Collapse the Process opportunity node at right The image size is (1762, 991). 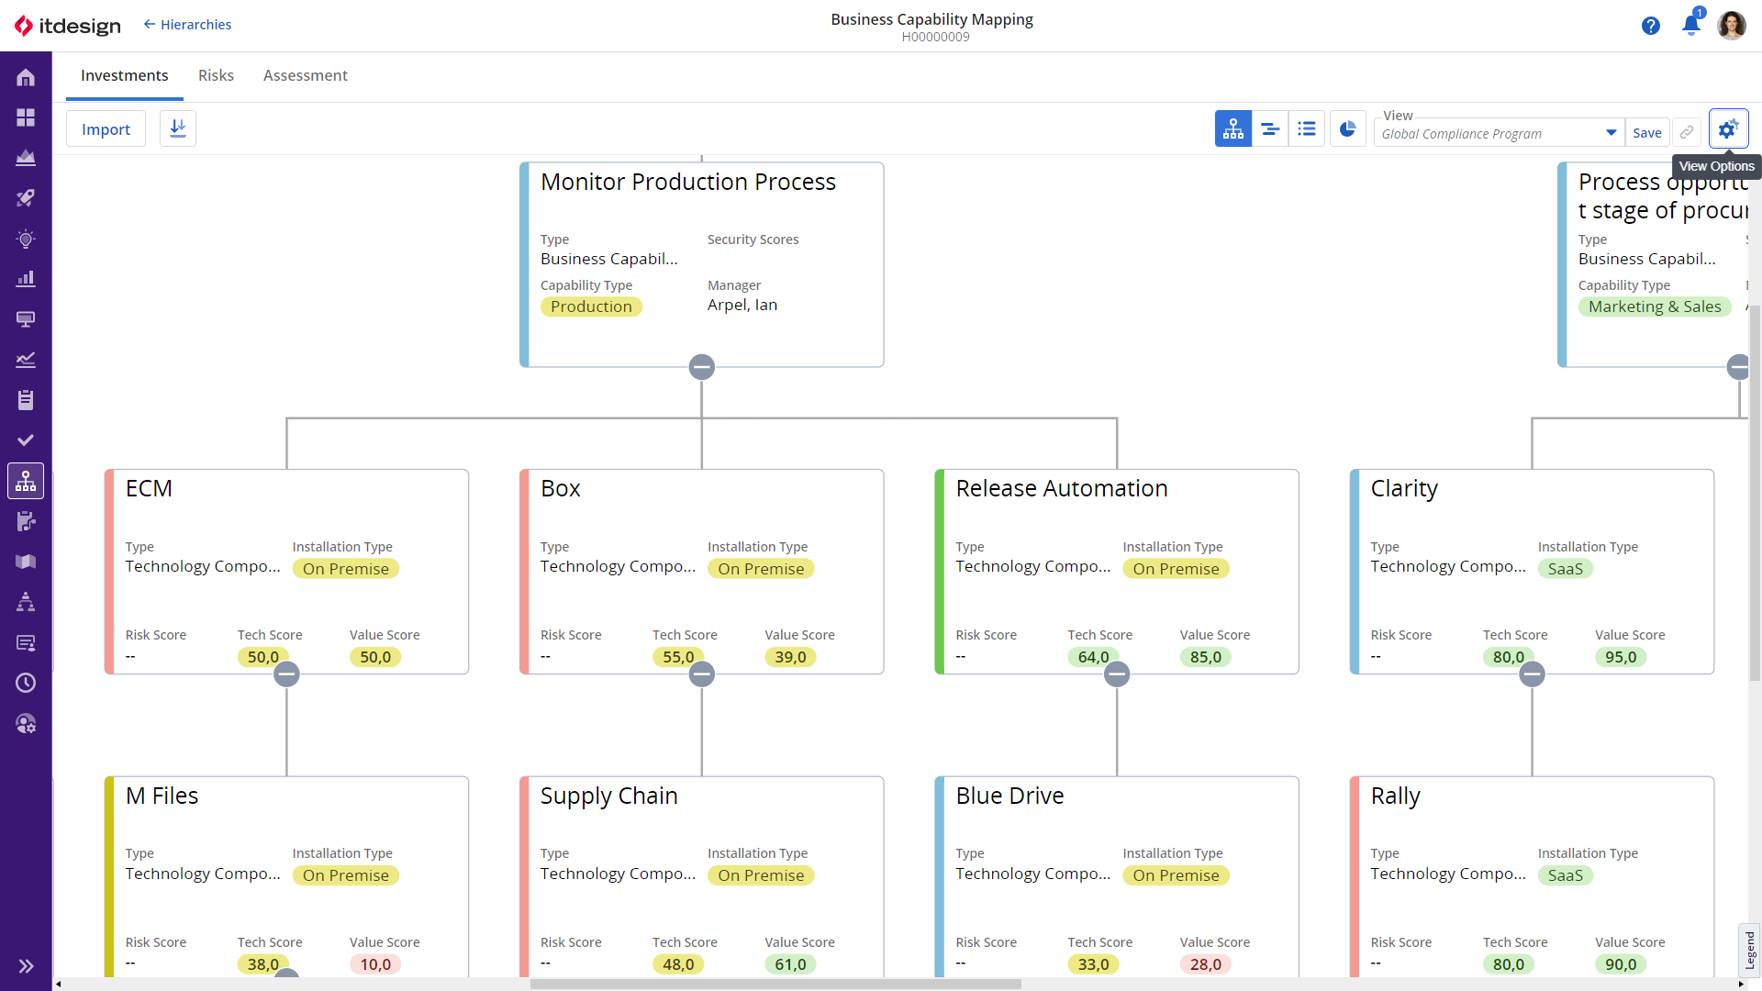click(1738, 367)
